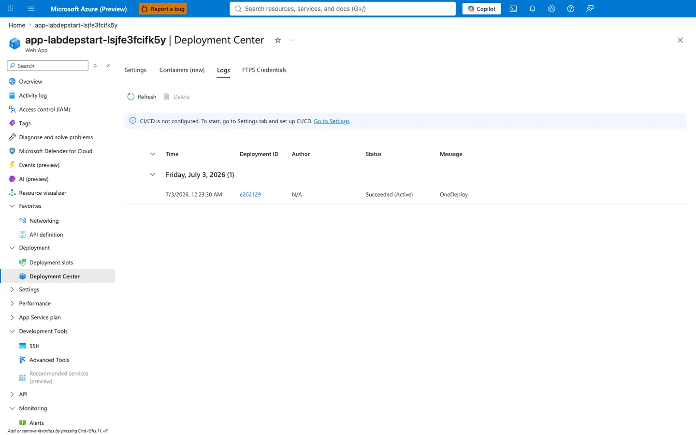
Task: Open the help question mark icon
Action: click(x=571, y=9)
